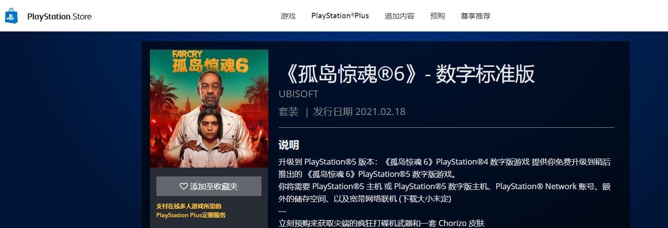
Task: Select PlayStation®Plus in the top navigation
Action: [340, 16]
